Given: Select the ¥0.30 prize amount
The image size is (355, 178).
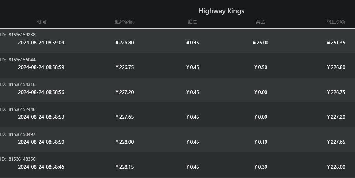Looking at the screenshot, I should point(261,167).
